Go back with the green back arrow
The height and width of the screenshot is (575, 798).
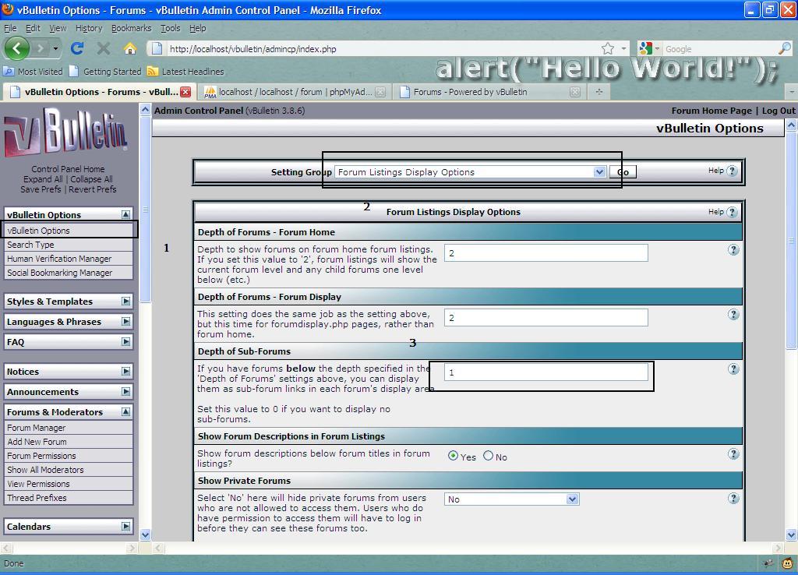click(x=17, y=49)
